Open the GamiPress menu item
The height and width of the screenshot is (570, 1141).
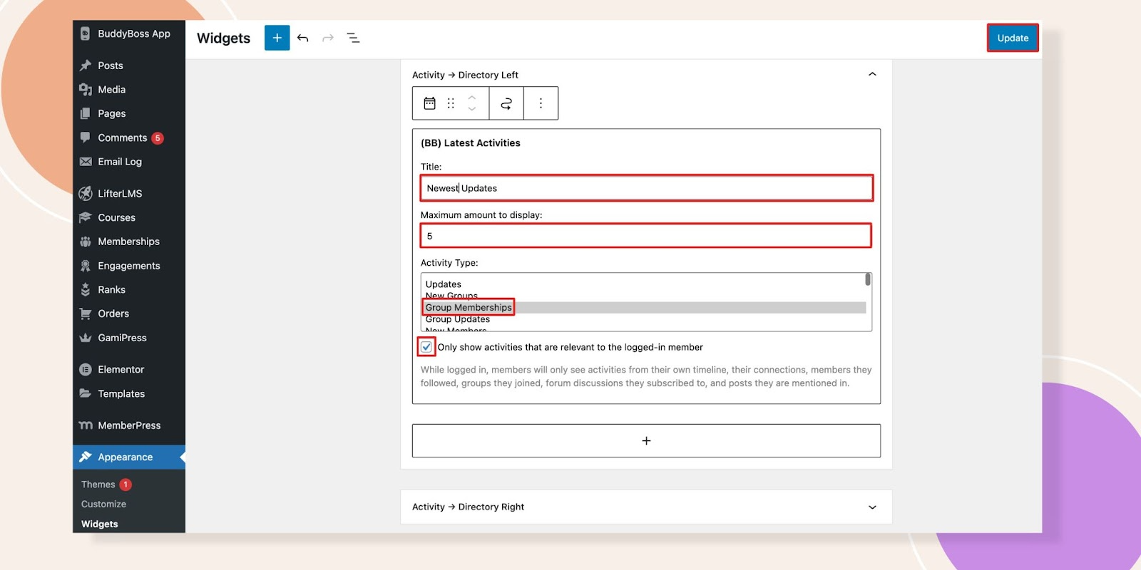[129, 338]
